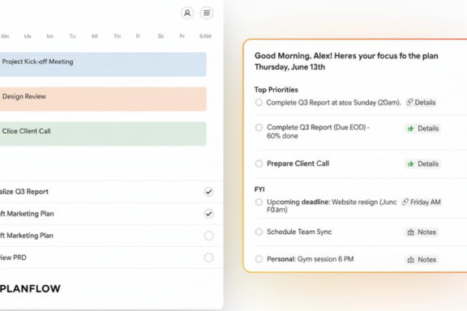
Task: Mark Prepare Client Call as done
Action: (259, 164)
